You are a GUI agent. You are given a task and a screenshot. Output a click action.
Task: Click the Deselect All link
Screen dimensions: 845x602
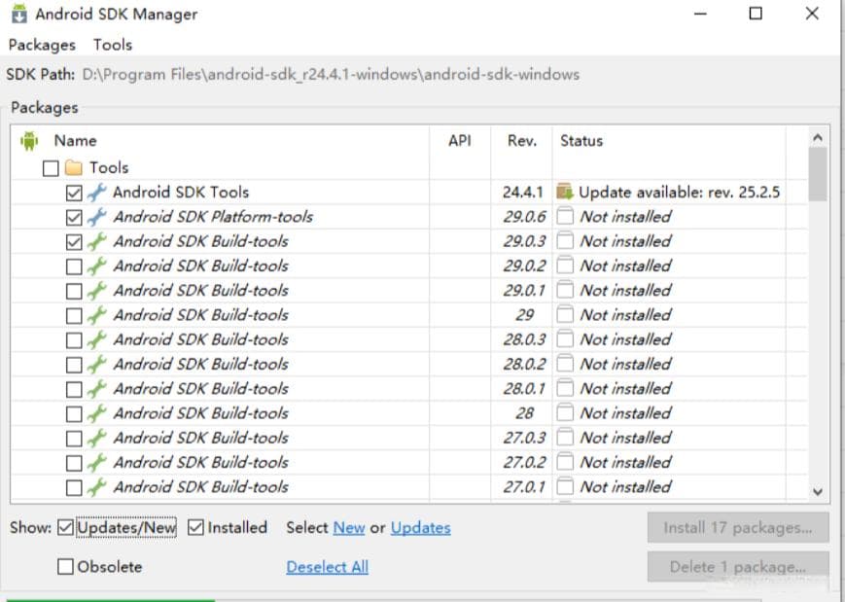pos(327,567)
